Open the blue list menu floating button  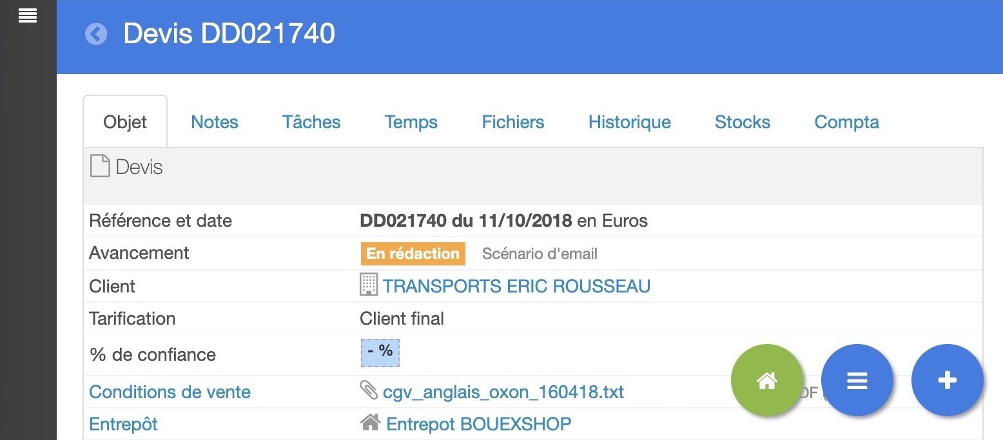click(x=857, y=380)
